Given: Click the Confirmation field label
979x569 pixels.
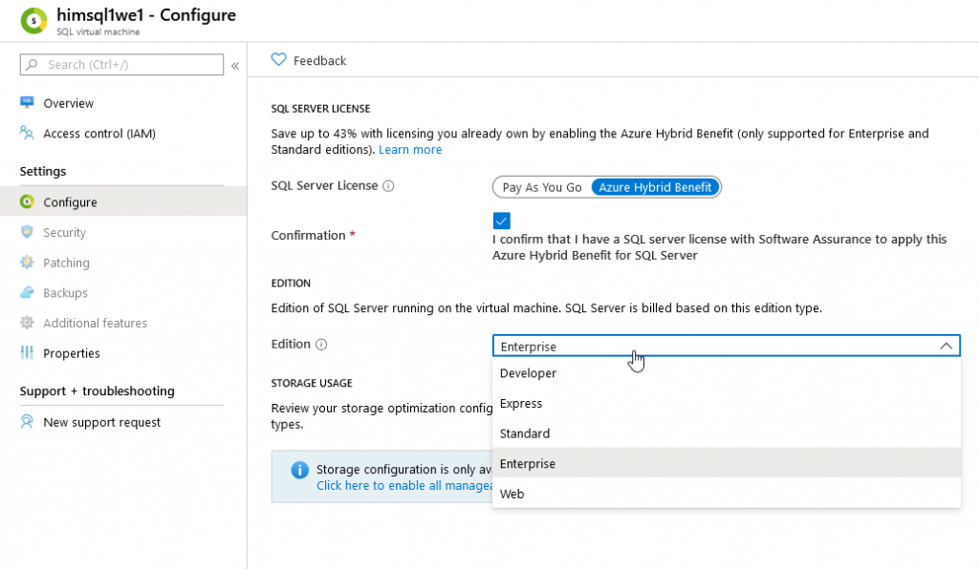Looking at the screenshot, I should click(x=308, y=235).
